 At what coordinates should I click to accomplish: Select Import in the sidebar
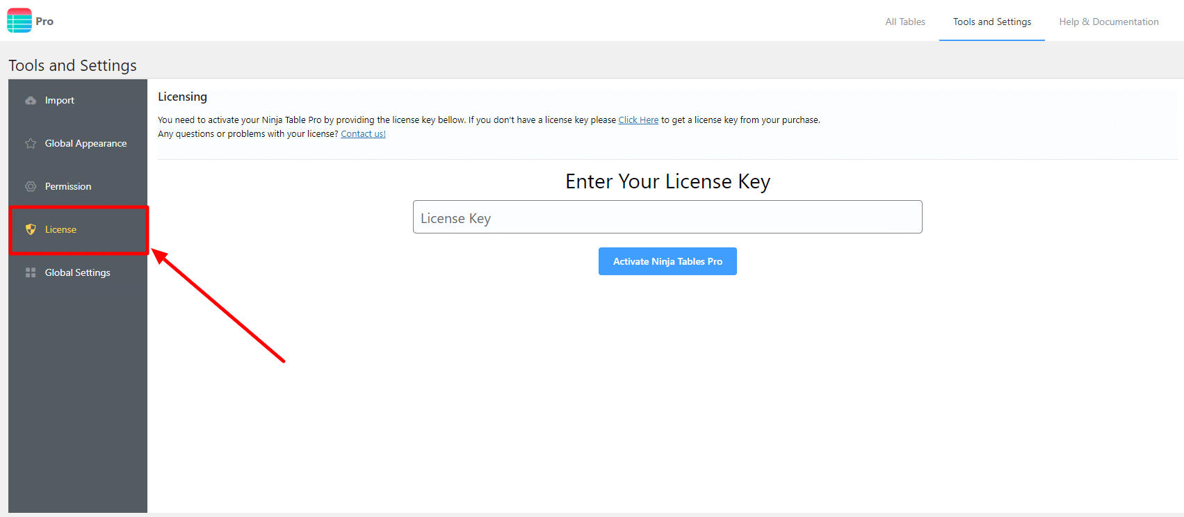click(x=78, y=101)
